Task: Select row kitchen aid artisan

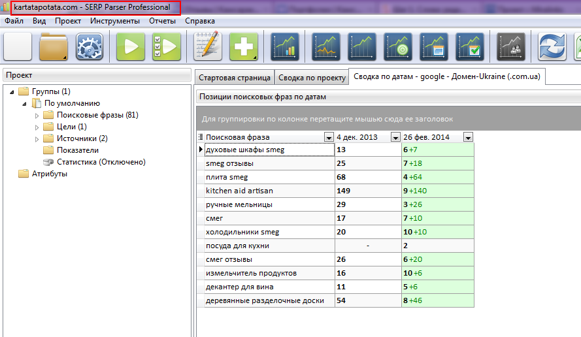Action: 269,191
